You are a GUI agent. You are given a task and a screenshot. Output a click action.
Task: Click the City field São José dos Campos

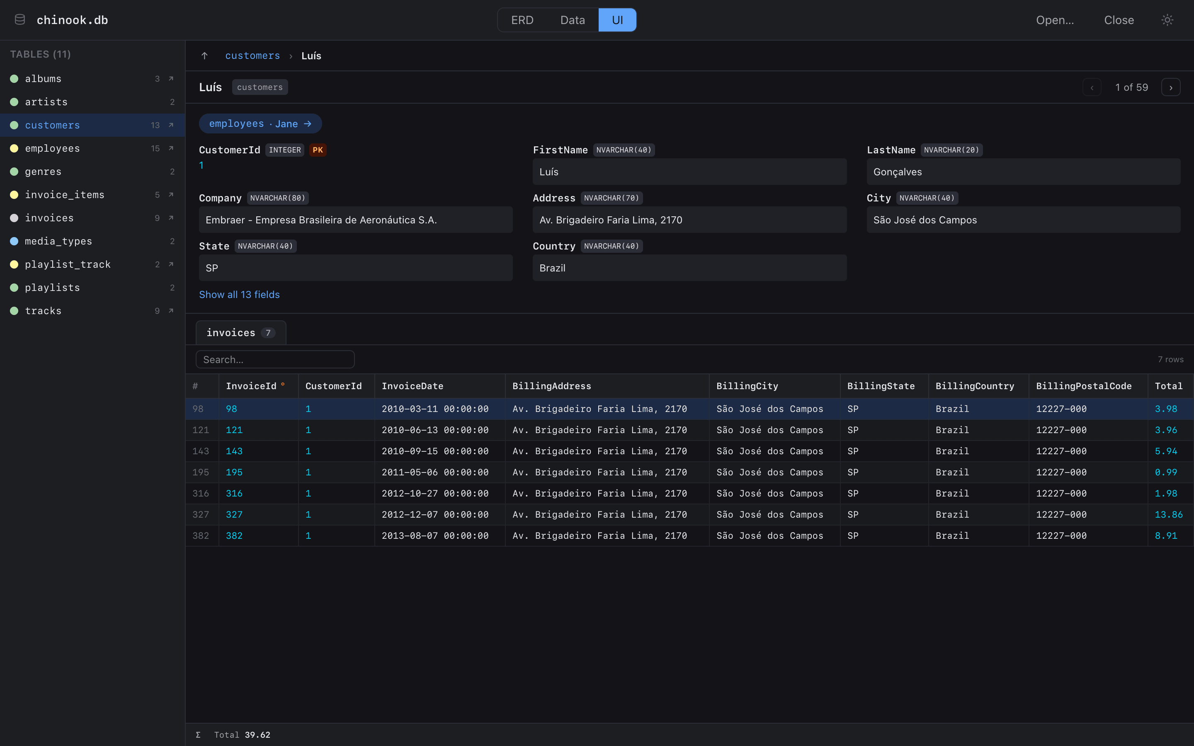pyautogui.click(x=1023, y=220)
